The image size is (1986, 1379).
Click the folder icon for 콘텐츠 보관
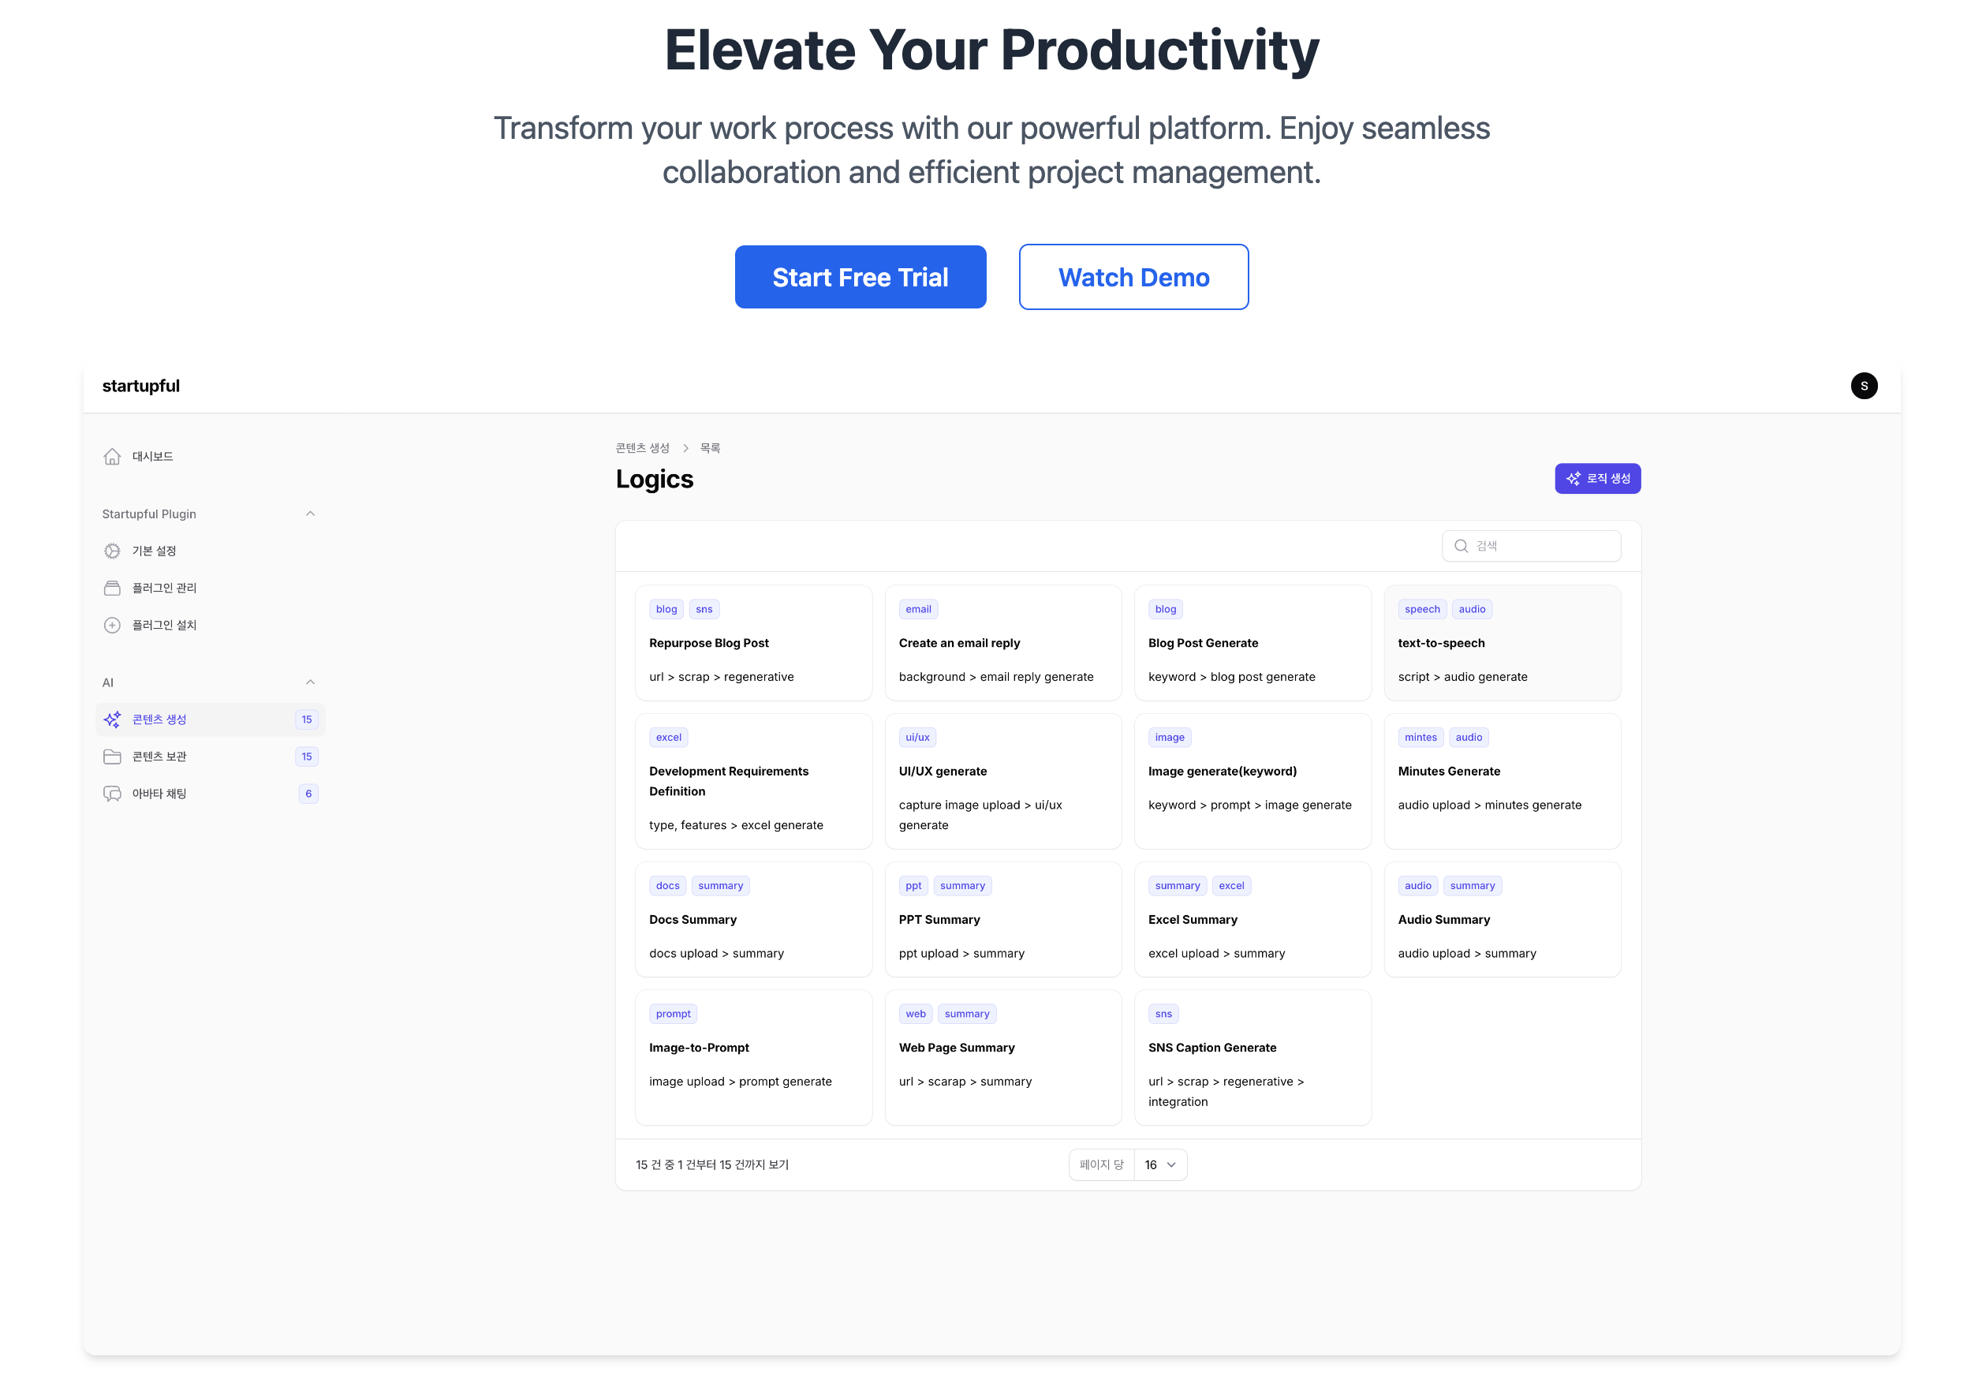112,757
